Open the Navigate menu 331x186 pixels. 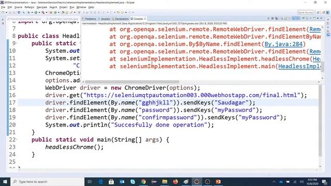pyautogui.click(x=42, y=7)
